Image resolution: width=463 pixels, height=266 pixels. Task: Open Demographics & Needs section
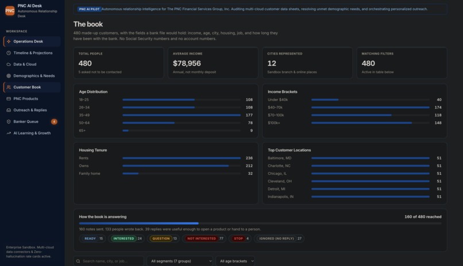[32, 76]
